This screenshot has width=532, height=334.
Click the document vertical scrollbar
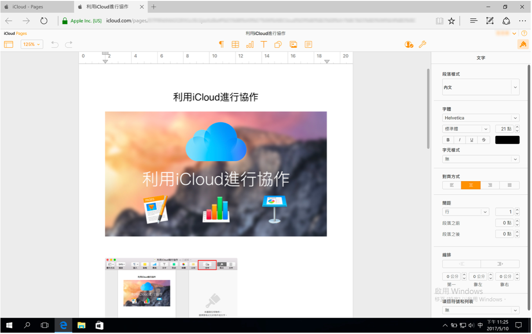tap(428, 109)
